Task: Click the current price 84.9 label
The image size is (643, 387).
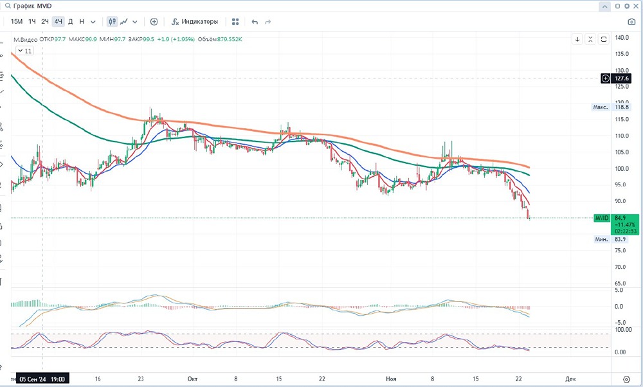Action: (620, 218)
